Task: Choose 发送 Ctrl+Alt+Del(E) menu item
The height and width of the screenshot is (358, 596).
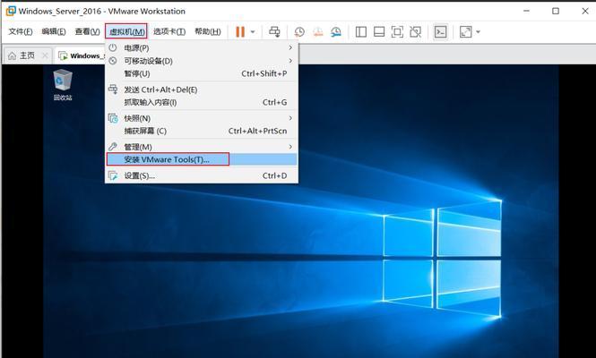Action: tap(202, 89)
